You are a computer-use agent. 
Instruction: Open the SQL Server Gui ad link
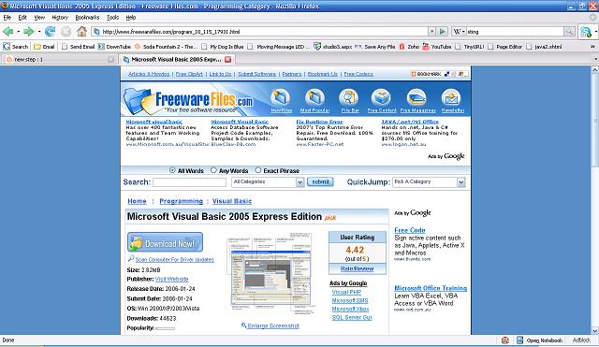(x=352, y=317)
